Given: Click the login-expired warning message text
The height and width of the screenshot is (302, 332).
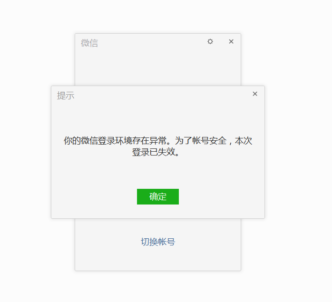Looking at the screenshot, I should [158, 146].
